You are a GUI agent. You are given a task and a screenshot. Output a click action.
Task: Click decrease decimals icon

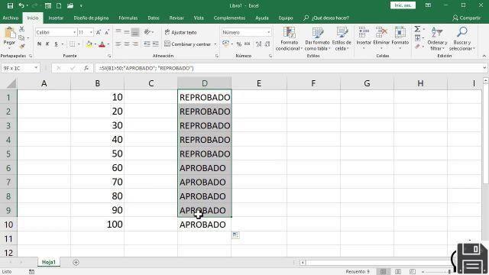267,44
